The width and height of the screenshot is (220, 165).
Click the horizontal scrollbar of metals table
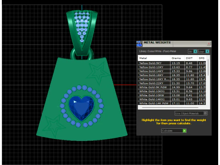pyautogui.click(x=170, y=107)
